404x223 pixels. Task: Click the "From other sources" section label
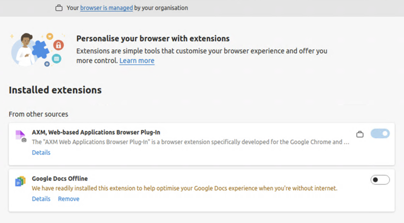[38, 114]
